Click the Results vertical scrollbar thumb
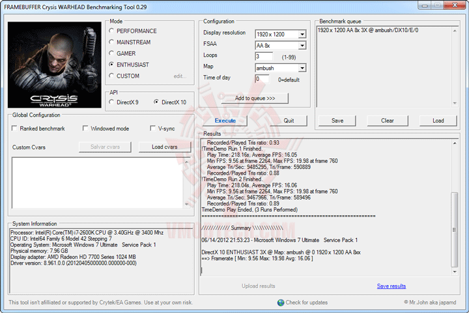The width and height of the screenshot is (469, 313). click(455, 230)
